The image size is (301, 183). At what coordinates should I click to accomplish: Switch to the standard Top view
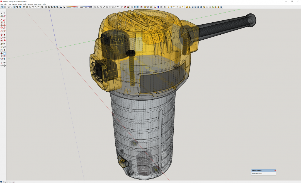pos(27,7)
